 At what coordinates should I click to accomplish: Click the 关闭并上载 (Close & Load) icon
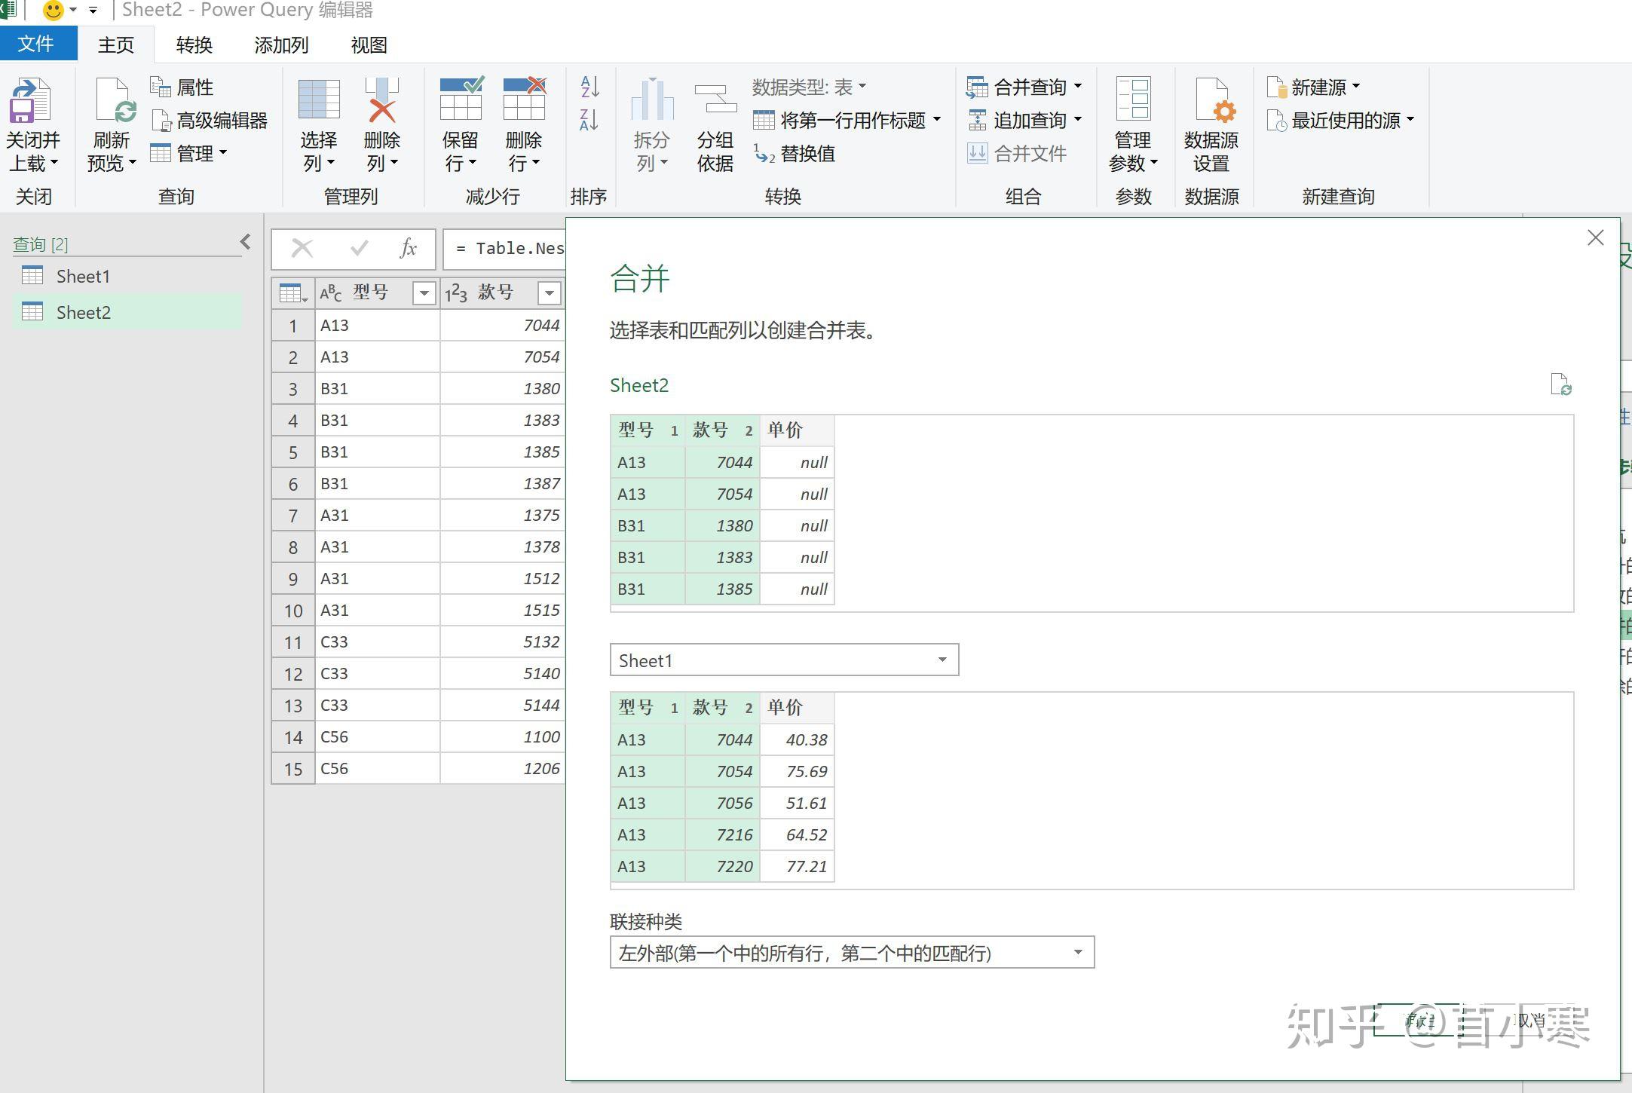coord(32,124)
